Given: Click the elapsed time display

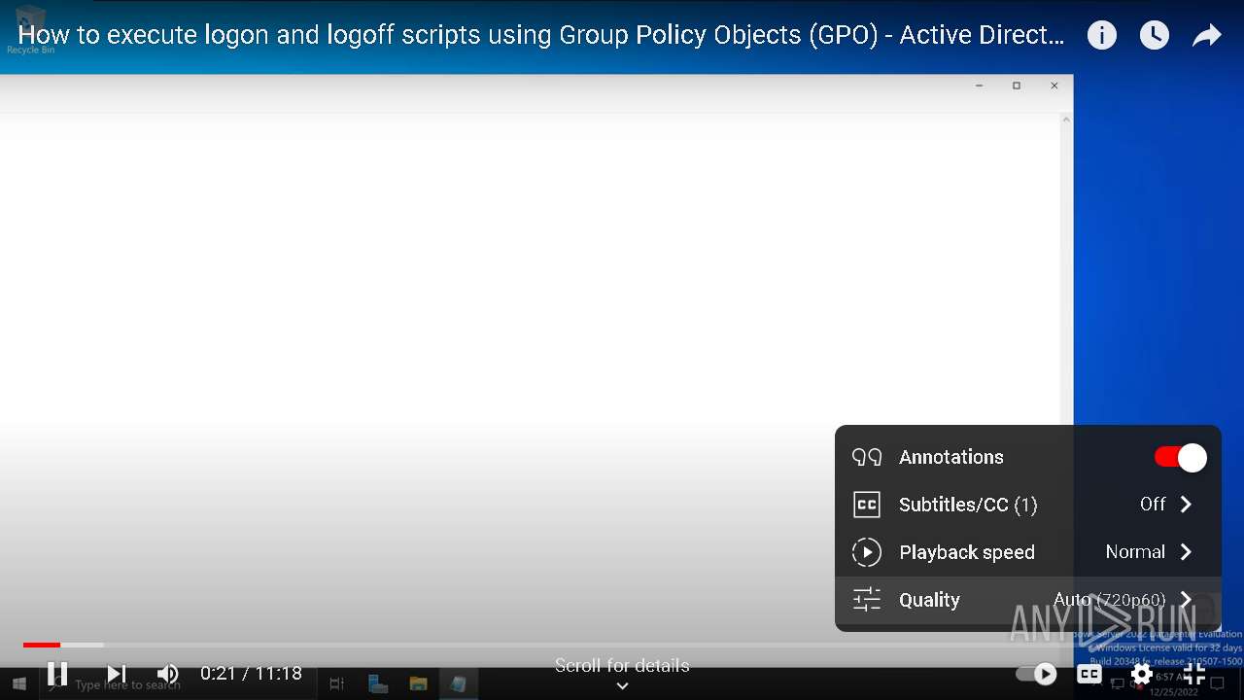Looking at the screenshot, I should coord(251,674).
